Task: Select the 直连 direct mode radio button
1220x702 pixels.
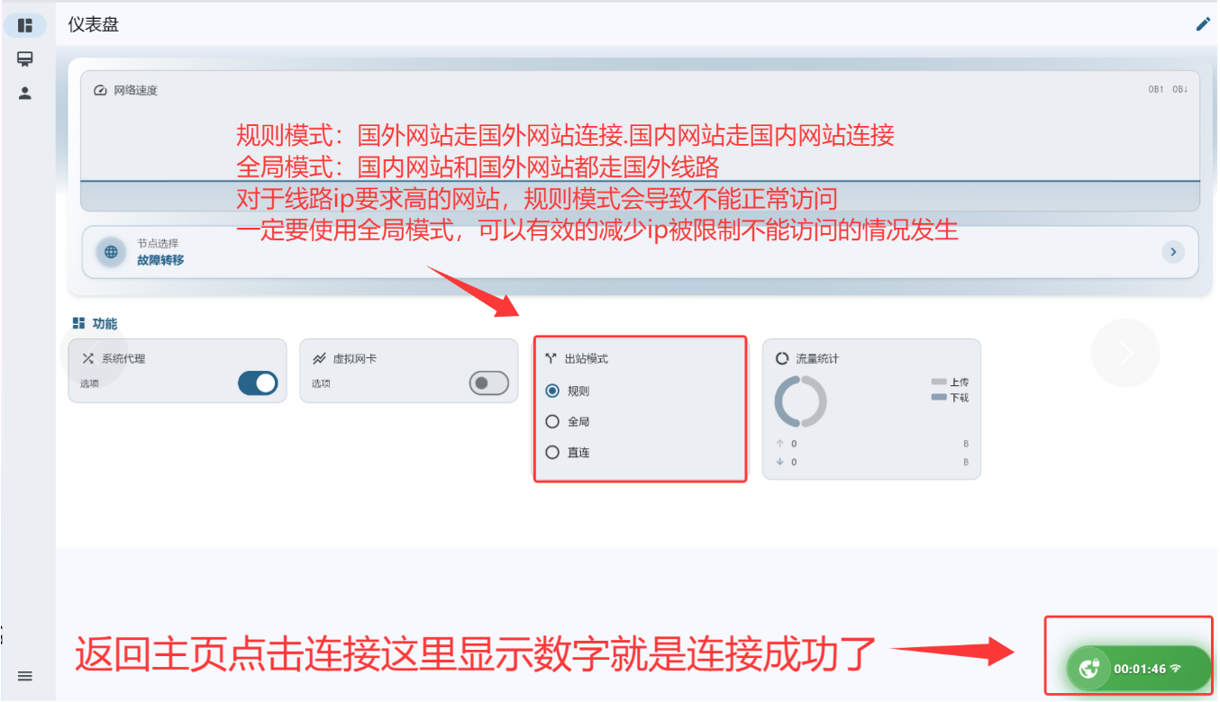Action: tap(552, 453)
